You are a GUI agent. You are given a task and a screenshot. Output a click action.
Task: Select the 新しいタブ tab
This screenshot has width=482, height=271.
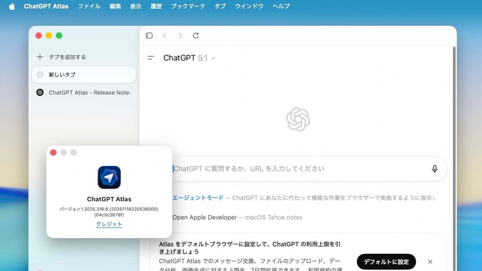point(84,75)
